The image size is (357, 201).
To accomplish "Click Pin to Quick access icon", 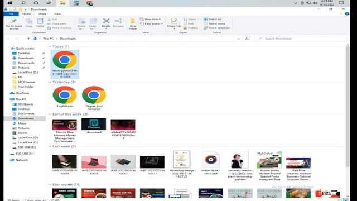I will click(14, 24).
